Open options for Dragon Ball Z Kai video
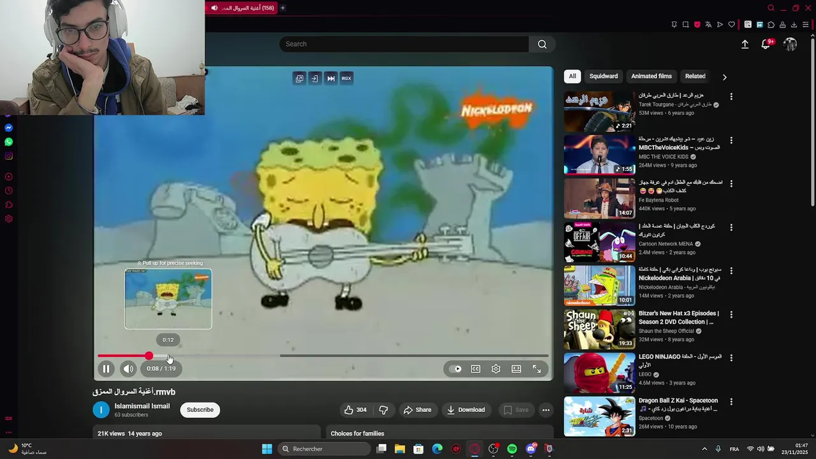The image size is (816, 459). (x=731, y=402)
